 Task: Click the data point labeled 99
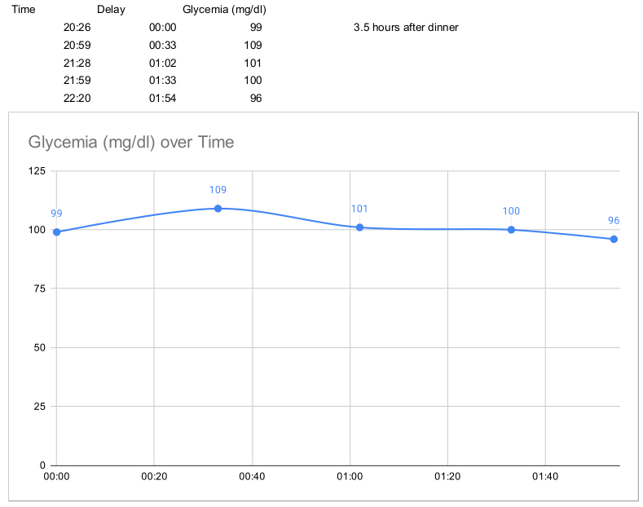pos(56,232)
